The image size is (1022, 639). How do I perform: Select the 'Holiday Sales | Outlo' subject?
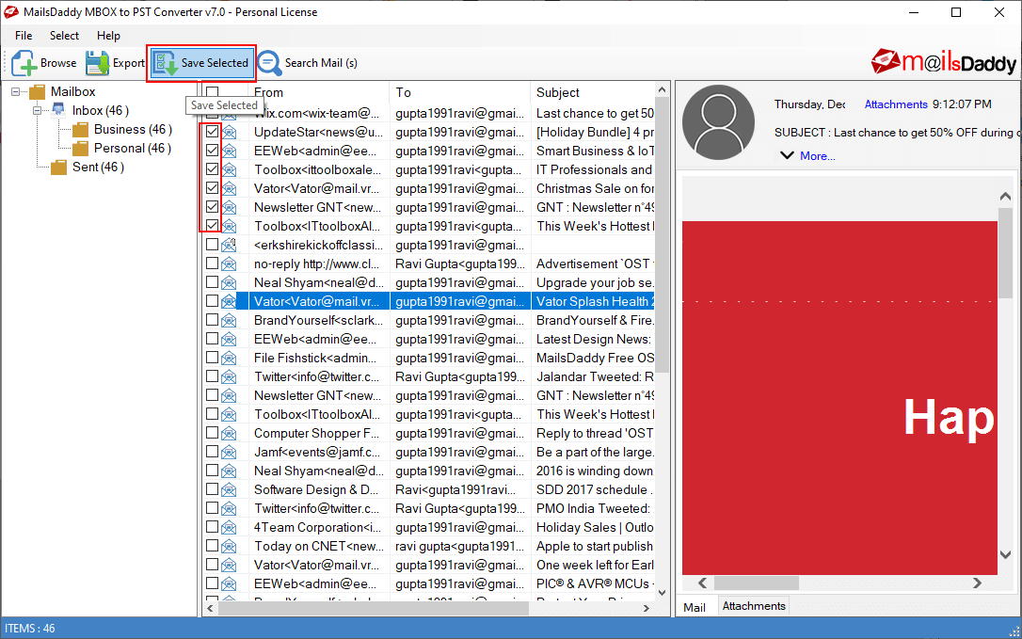coord(594,528)
